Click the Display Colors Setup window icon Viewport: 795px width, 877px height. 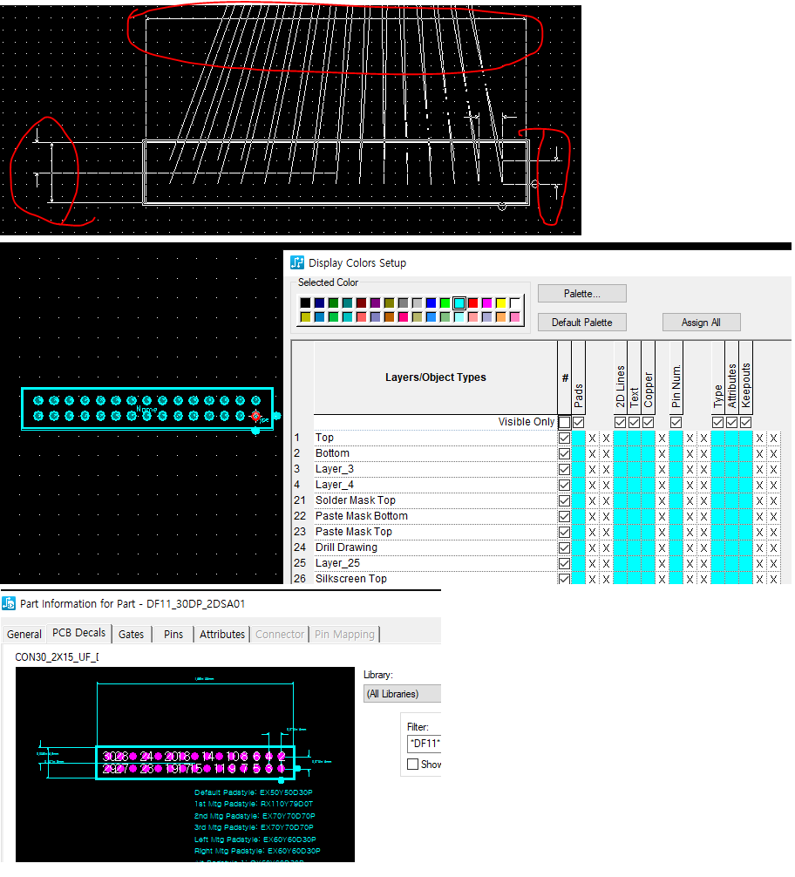[297, 262]
